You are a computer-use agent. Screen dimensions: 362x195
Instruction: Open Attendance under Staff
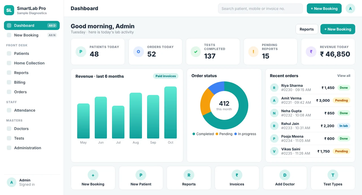(32, 110)
